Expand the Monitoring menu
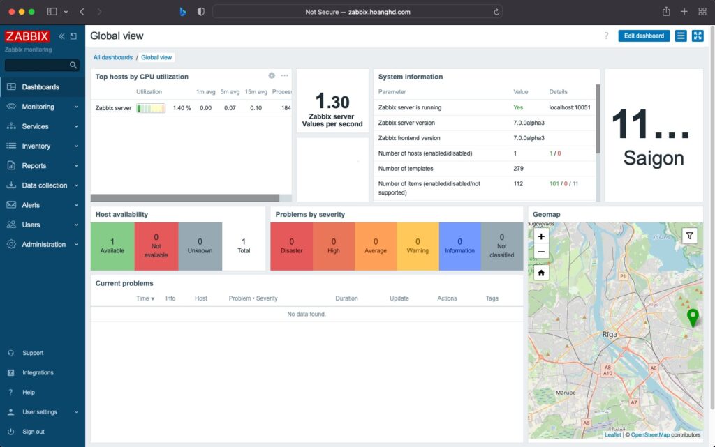 point(43,107)
